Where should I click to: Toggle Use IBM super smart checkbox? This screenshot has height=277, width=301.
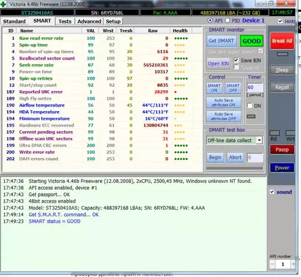[261, 51]
